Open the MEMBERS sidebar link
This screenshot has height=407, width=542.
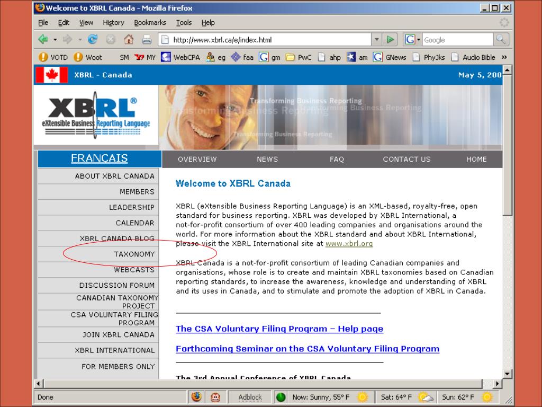pos(98,191)
